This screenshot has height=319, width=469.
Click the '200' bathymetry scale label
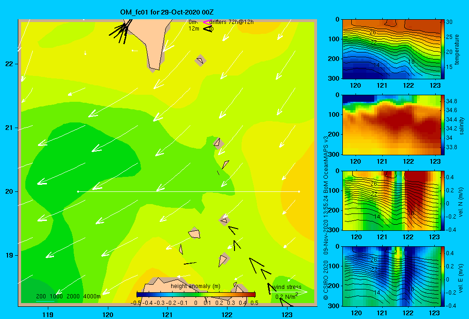click(x=41, y=296)
